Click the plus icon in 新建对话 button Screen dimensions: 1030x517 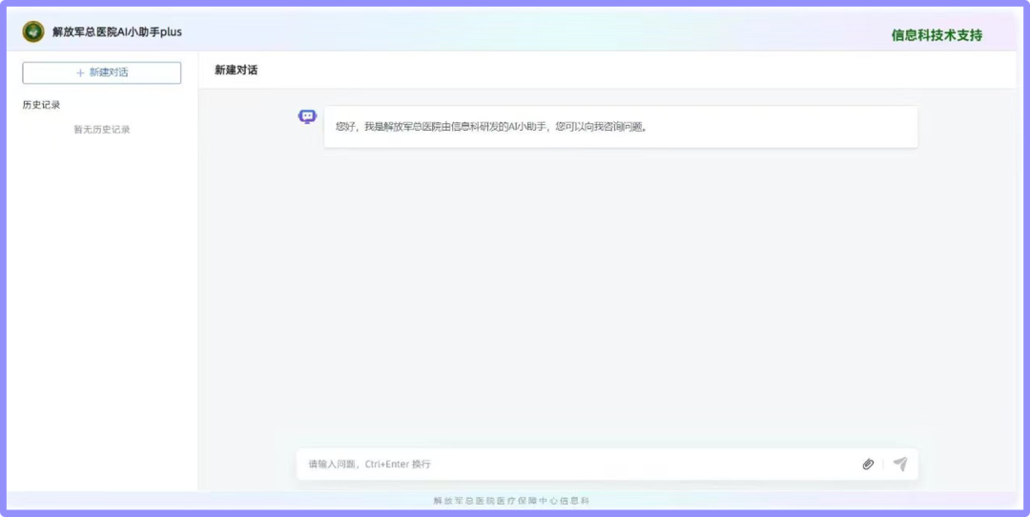[80, 72]
